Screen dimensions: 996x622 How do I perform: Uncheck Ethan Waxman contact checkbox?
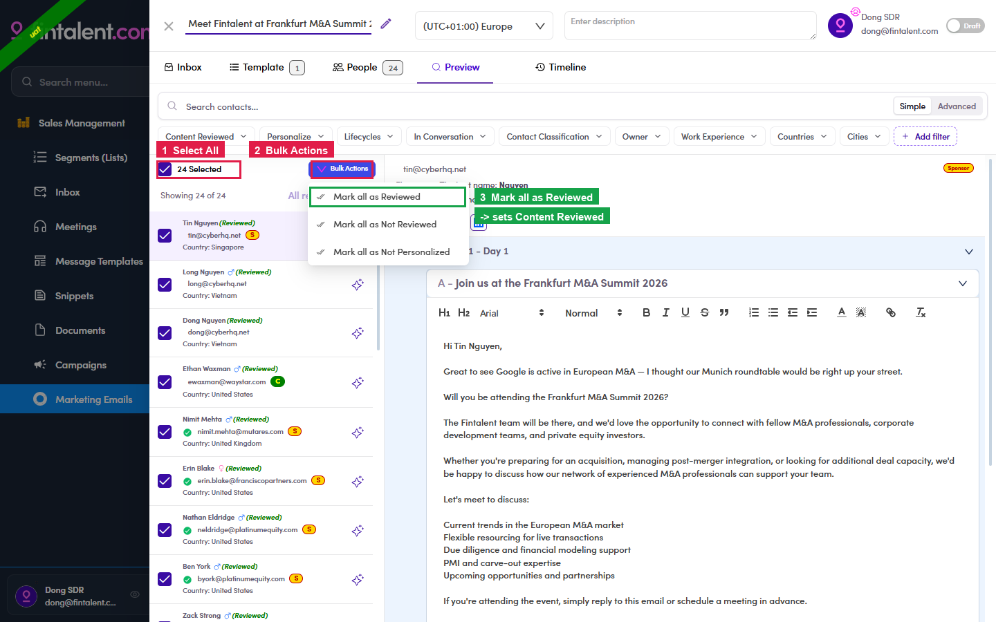(x=165, y=382)
